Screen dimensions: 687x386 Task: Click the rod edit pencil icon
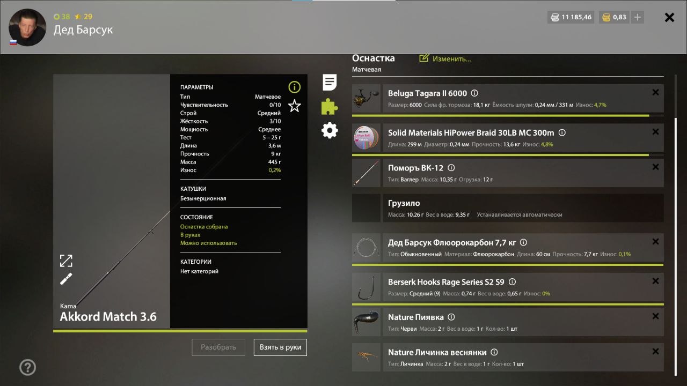pos(66,279)
